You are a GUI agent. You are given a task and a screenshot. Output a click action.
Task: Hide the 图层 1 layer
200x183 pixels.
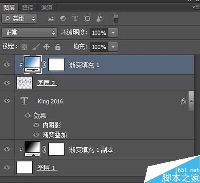click(7, 167)
